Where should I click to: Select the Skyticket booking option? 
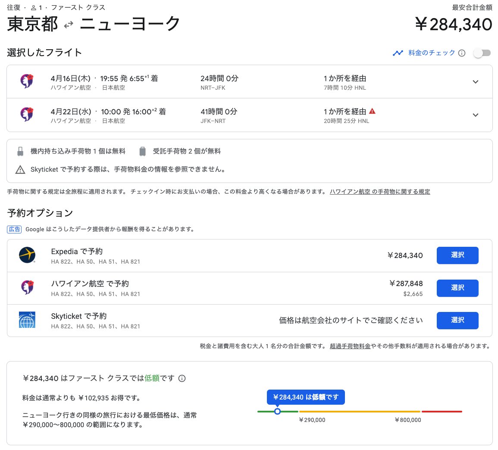tap(457, 320)
